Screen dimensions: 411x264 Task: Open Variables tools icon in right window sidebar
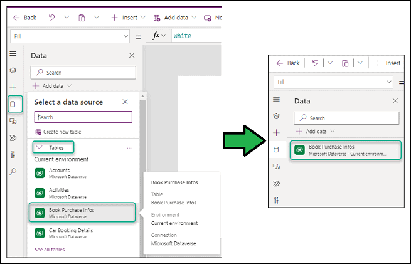pyautogui.click(x=276, y=200)
